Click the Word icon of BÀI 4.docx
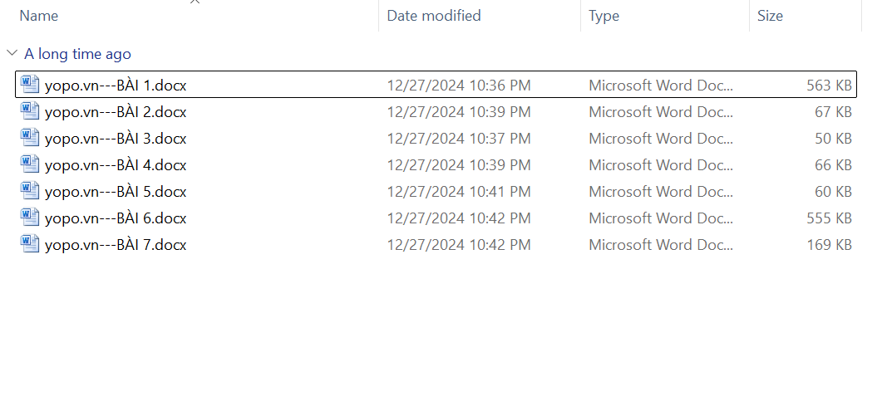The height and width of the screenshot is (411, 887). click(30, 164)
